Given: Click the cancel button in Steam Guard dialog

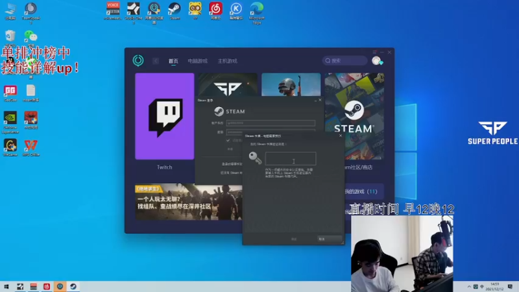Looking at the screenshot, I should (x=330, y=239).
